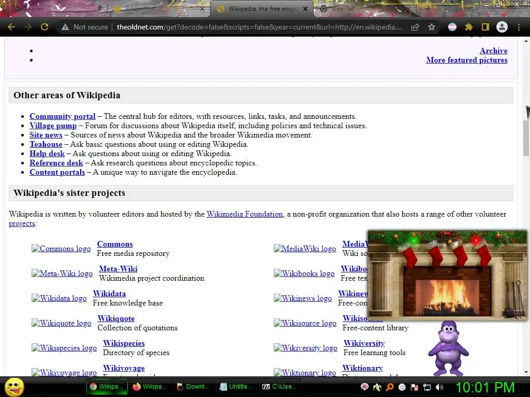The width and height of the screenshot is (530, 397).
Task: Open the Content portals link
Action: [x=57, y=172]
